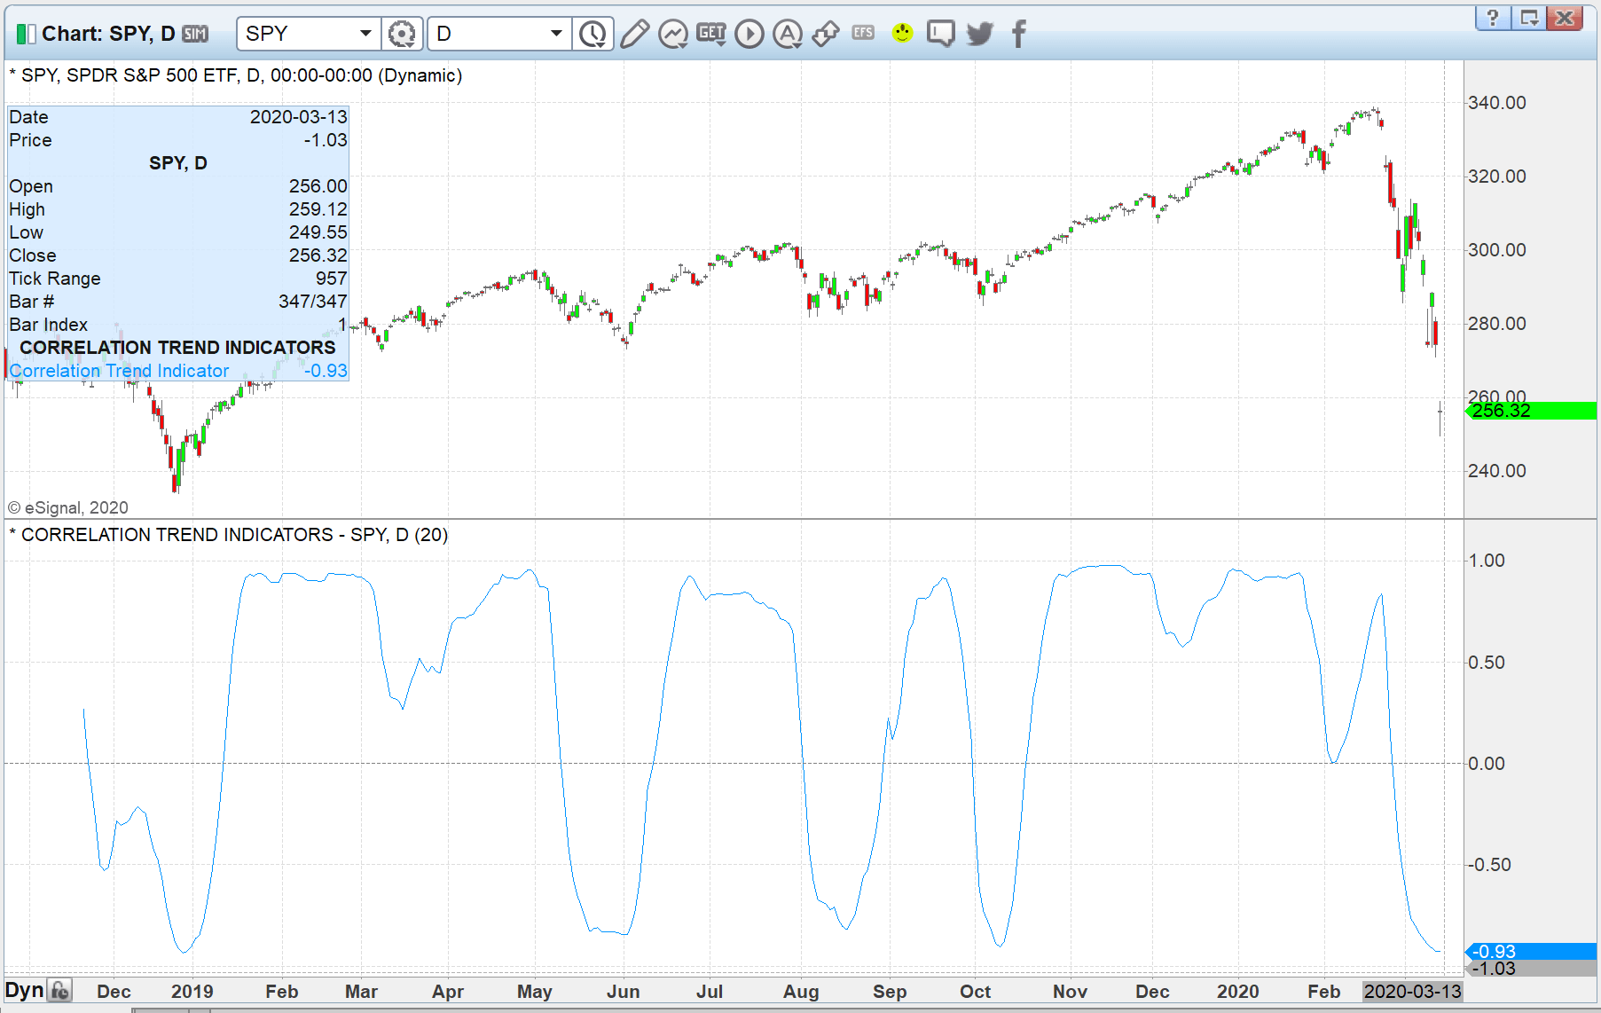Open the help question mark button

[x=1493, y=18]
